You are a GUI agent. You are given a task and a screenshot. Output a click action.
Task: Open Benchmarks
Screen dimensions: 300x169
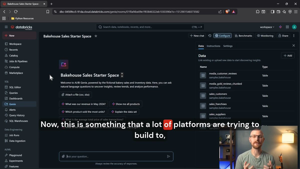[x=243, y=36]
